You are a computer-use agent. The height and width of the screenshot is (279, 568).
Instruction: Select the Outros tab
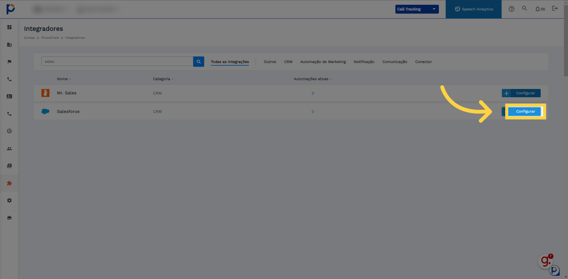point(270,62)
